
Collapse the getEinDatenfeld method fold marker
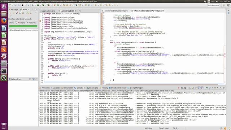pyautogui.click(x=43, y=59)
